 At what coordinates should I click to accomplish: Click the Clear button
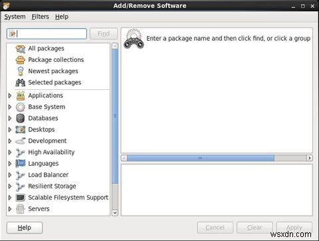(255, 228)
